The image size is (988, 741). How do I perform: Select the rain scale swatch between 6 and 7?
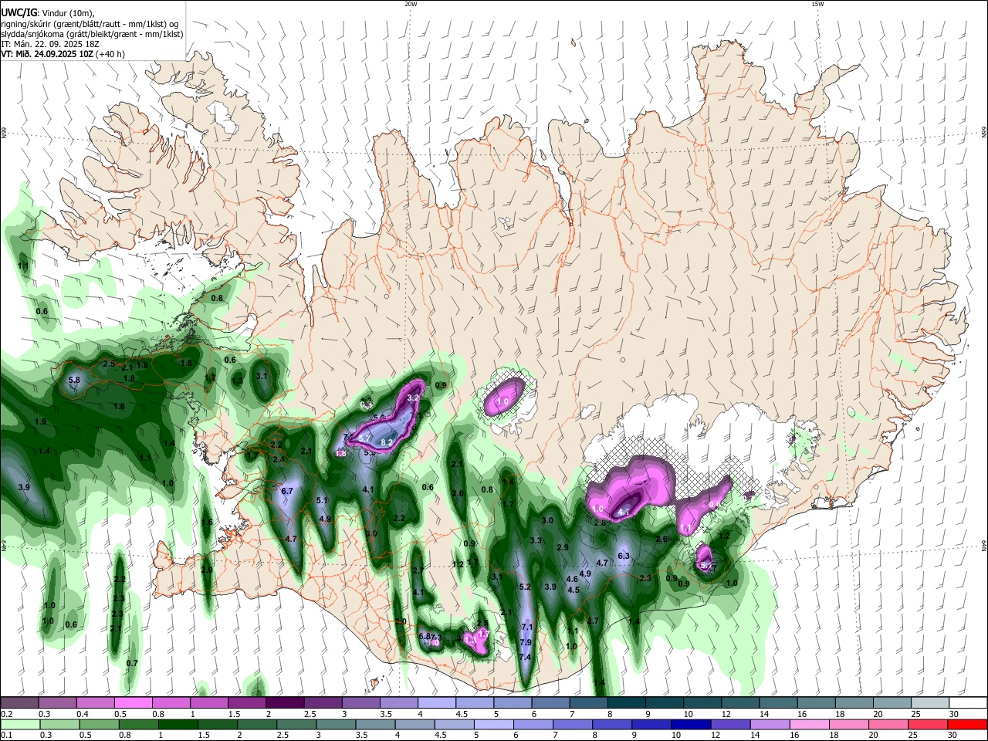(x=533, y=724)
